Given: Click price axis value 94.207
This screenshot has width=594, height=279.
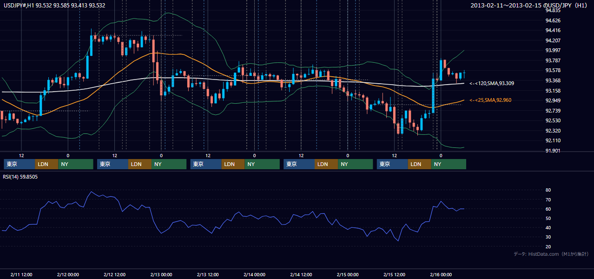Looking at the screenshot, I should coord(553,40).
